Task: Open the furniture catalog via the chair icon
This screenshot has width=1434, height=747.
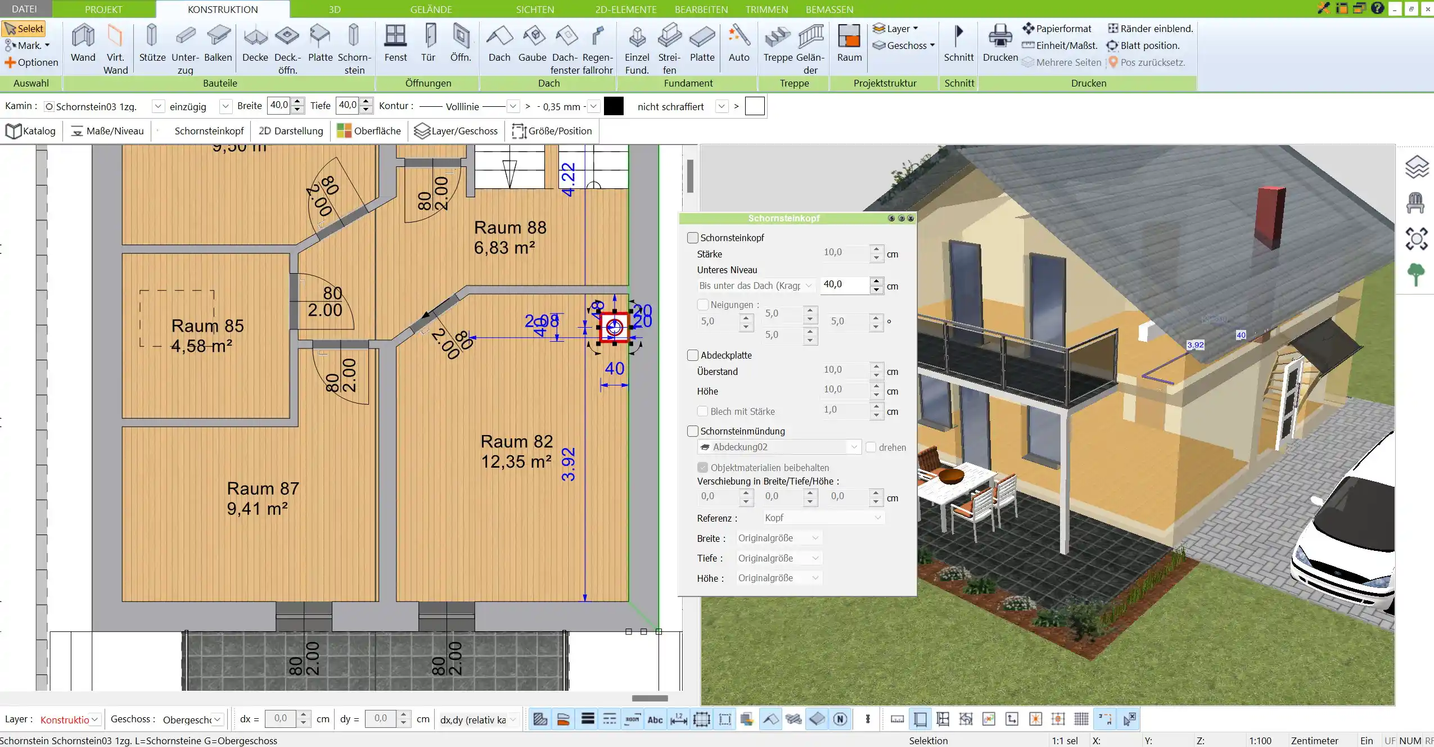Action: click(x=1417, y=202)
